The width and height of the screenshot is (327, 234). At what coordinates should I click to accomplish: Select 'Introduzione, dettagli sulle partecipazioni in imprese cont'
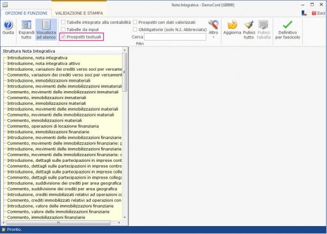[x=65, y=160]
